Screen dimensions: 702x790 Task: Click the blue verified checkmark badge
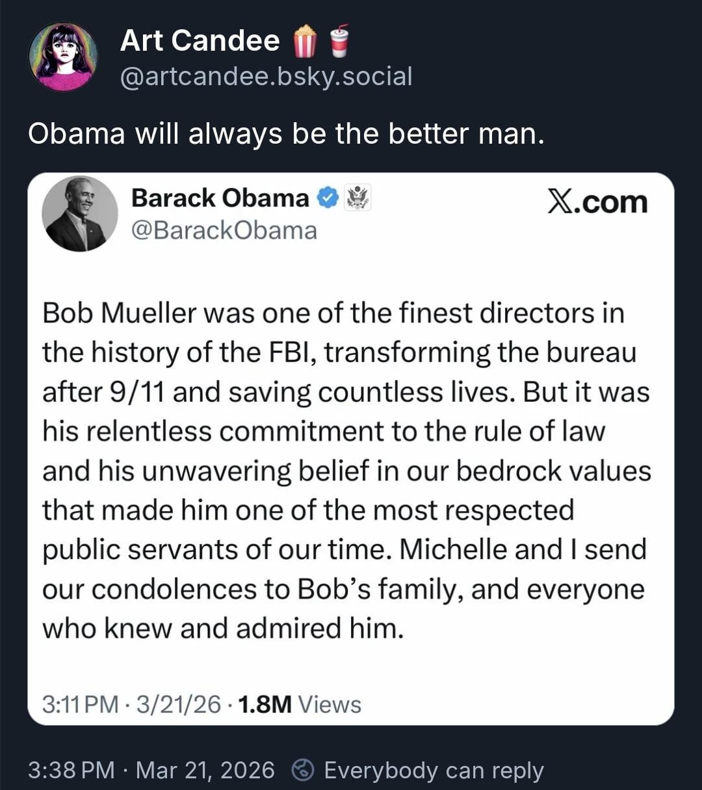(329, 198)
